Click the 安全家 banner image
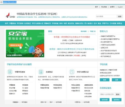The image size is (125, 107). pos(25,43)
